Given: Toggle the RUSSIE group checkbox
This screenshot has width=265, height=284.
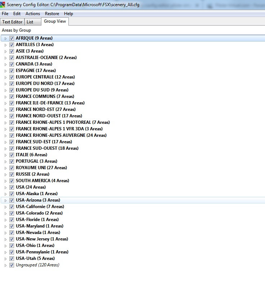Looking at the screenshot, I should click(12, 174).
